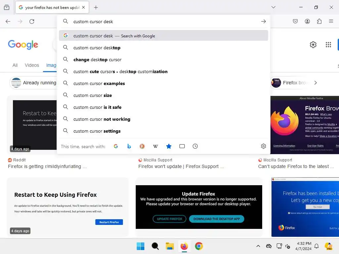Open the 'Firefox has been installed' image
The width and height of the screenshot is (339, 254).
click(x=305, y=207)
